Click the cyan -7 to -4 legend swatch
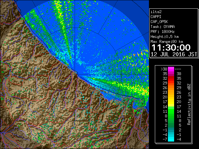 tap(171, 139)
